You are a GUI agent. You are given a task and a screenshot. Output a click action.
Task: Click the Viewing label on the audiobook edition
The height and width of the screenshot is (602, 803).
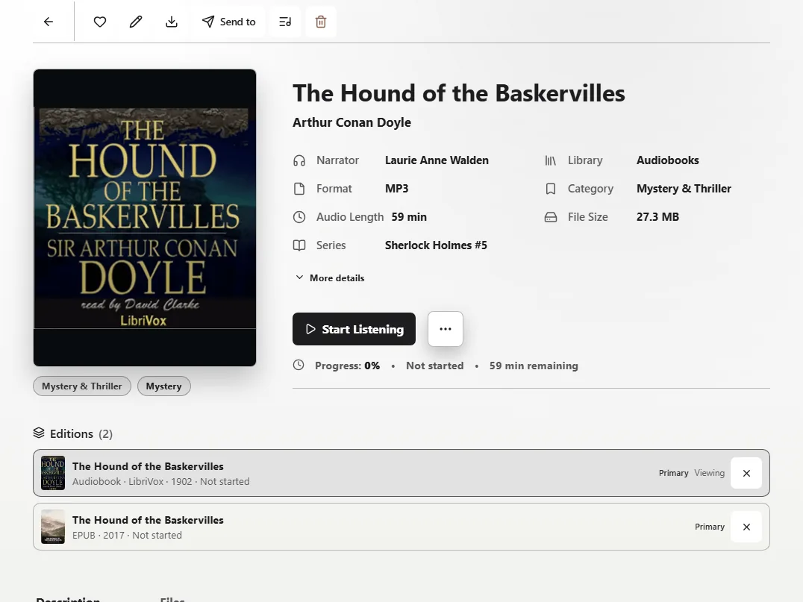coord(709,473)
